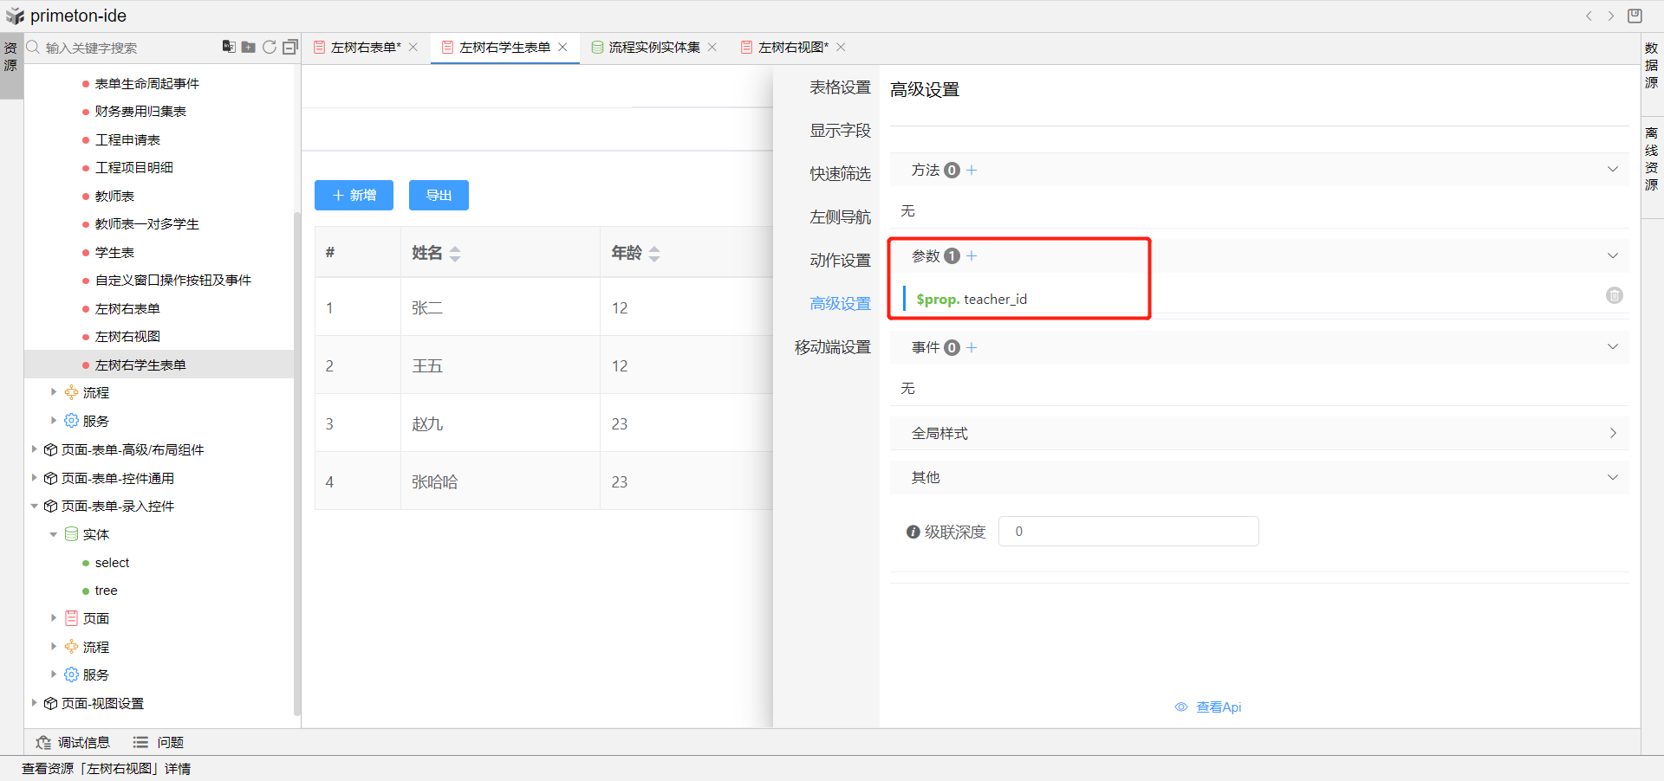This screenshot has width=1664, height=781.
Task: Sort table by 姓名 column
Action: click(x=455, y=254)
